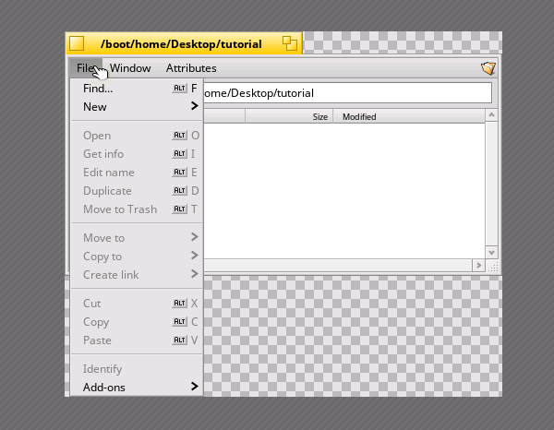Viewport: 554px width, 430px height.
Task: Click the horizontal scrollbar right arrow
Action: [478, 266]
